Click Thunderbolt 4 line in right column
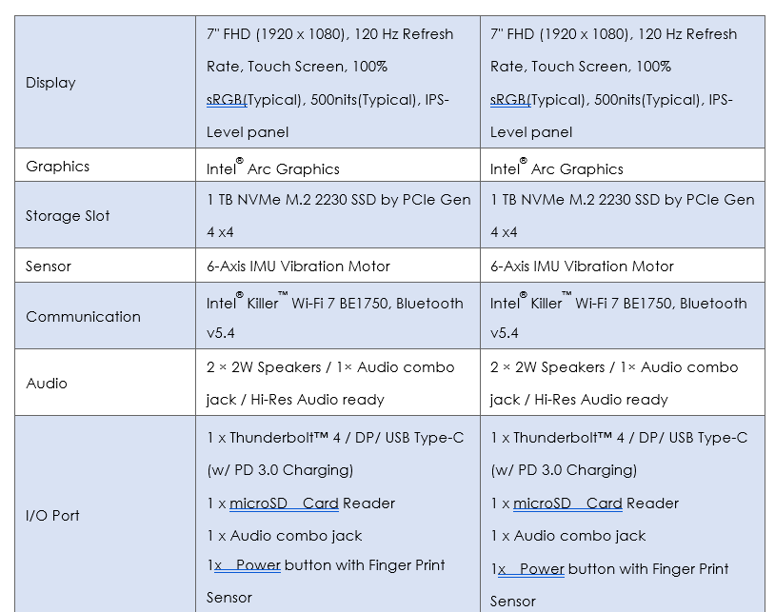 click(x=619, y=438)
